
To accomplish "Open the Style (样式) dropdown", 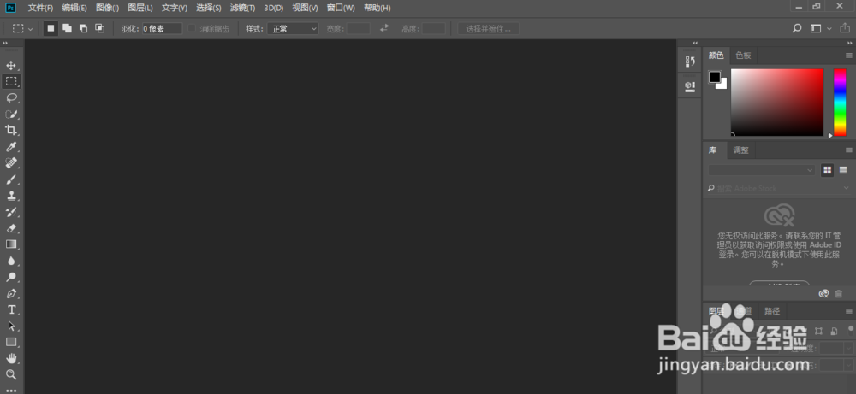I will (x=293, y=28).
